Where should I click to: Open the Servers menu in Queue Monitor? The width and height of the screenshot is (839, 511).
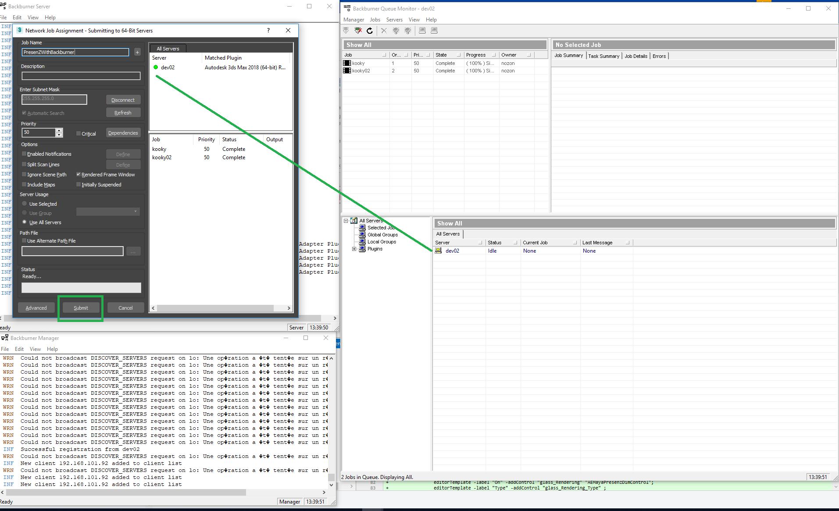click(394, 20)
